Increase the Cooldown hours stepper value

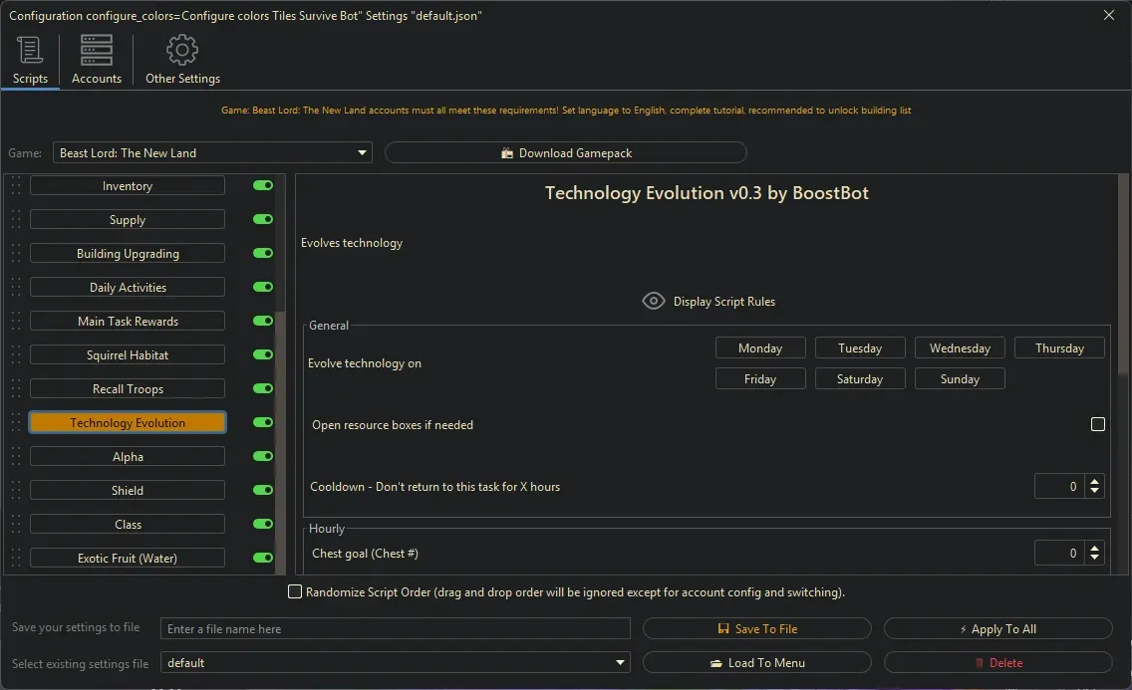pos(1095,482)
